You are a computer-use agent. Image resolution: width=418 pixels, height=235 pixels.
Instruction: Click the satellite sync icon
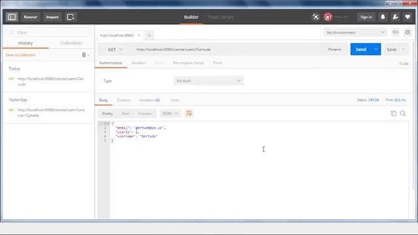pyautogui.click(x=315, y=17)
